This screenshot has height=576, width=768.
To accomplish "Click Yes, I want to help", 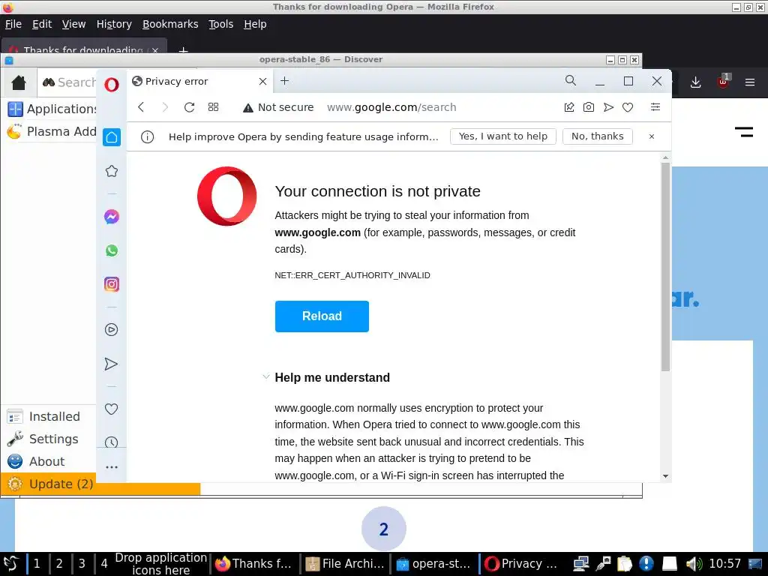I will [x=503, y=136].
